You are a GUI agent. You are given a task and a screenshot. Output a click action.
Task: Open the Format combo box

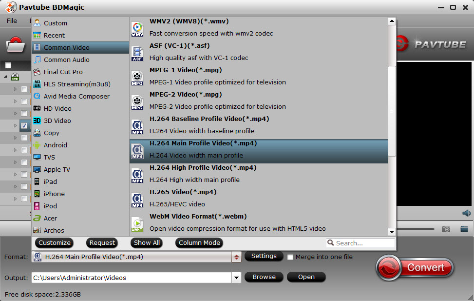136,257
